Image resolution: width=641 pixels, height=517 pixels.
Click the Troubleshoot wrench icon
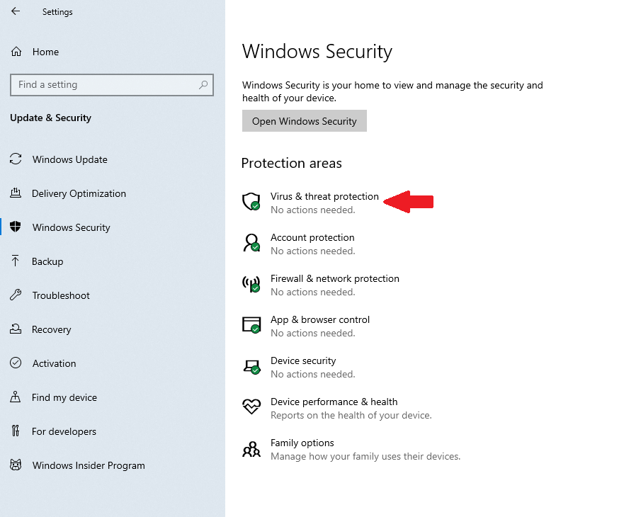16,295
